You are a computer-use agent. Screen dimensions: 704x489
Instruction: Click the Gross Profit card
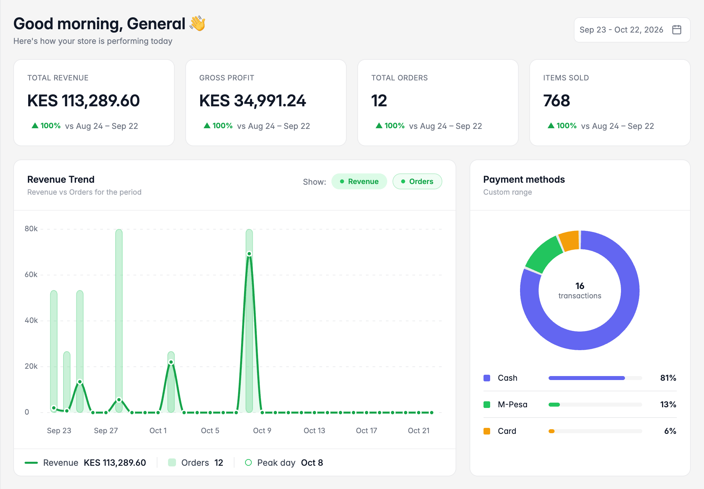point(266,103)
